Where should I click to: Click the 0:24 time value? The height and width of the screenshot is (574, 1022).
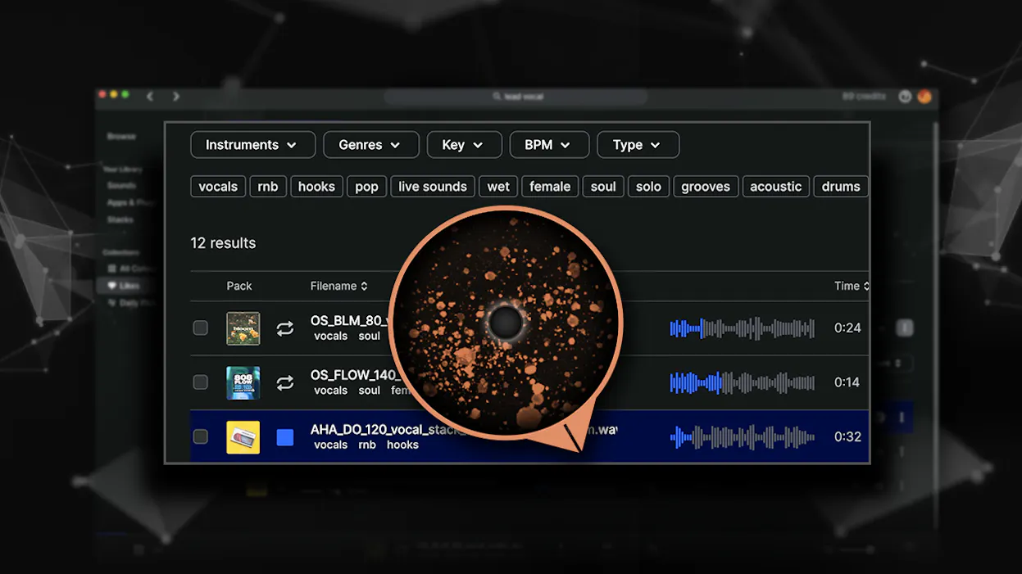click(x=847, y=328)
